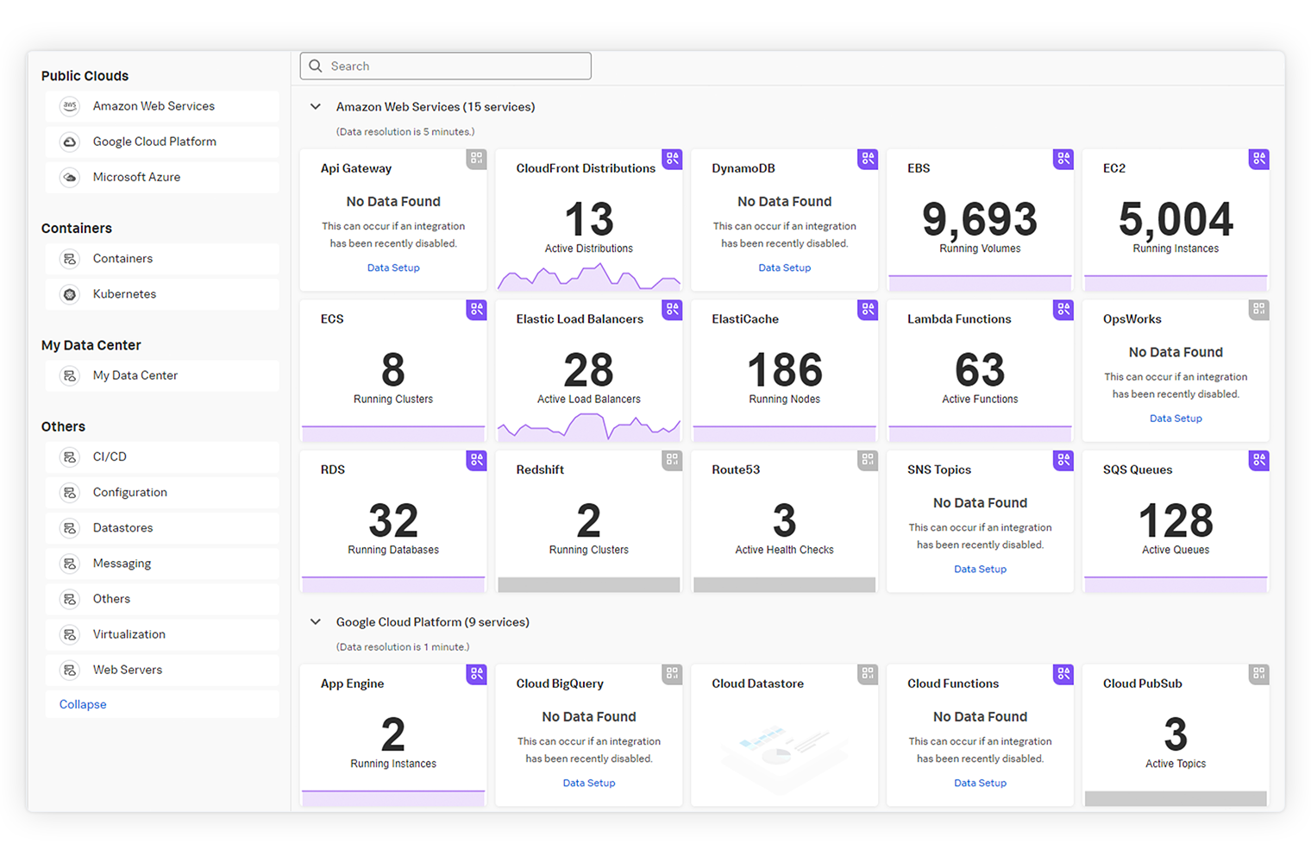Click Data Setup link on OpsWorks card

(1176, 419)
